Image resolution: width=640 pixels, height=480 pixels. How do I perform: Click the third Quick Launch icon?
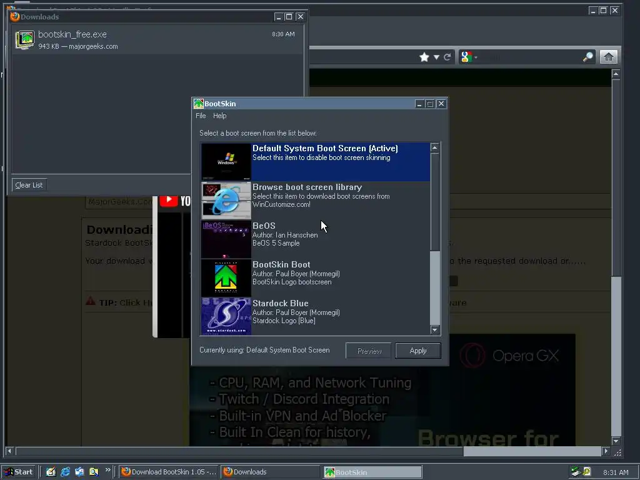click(79, 472)
